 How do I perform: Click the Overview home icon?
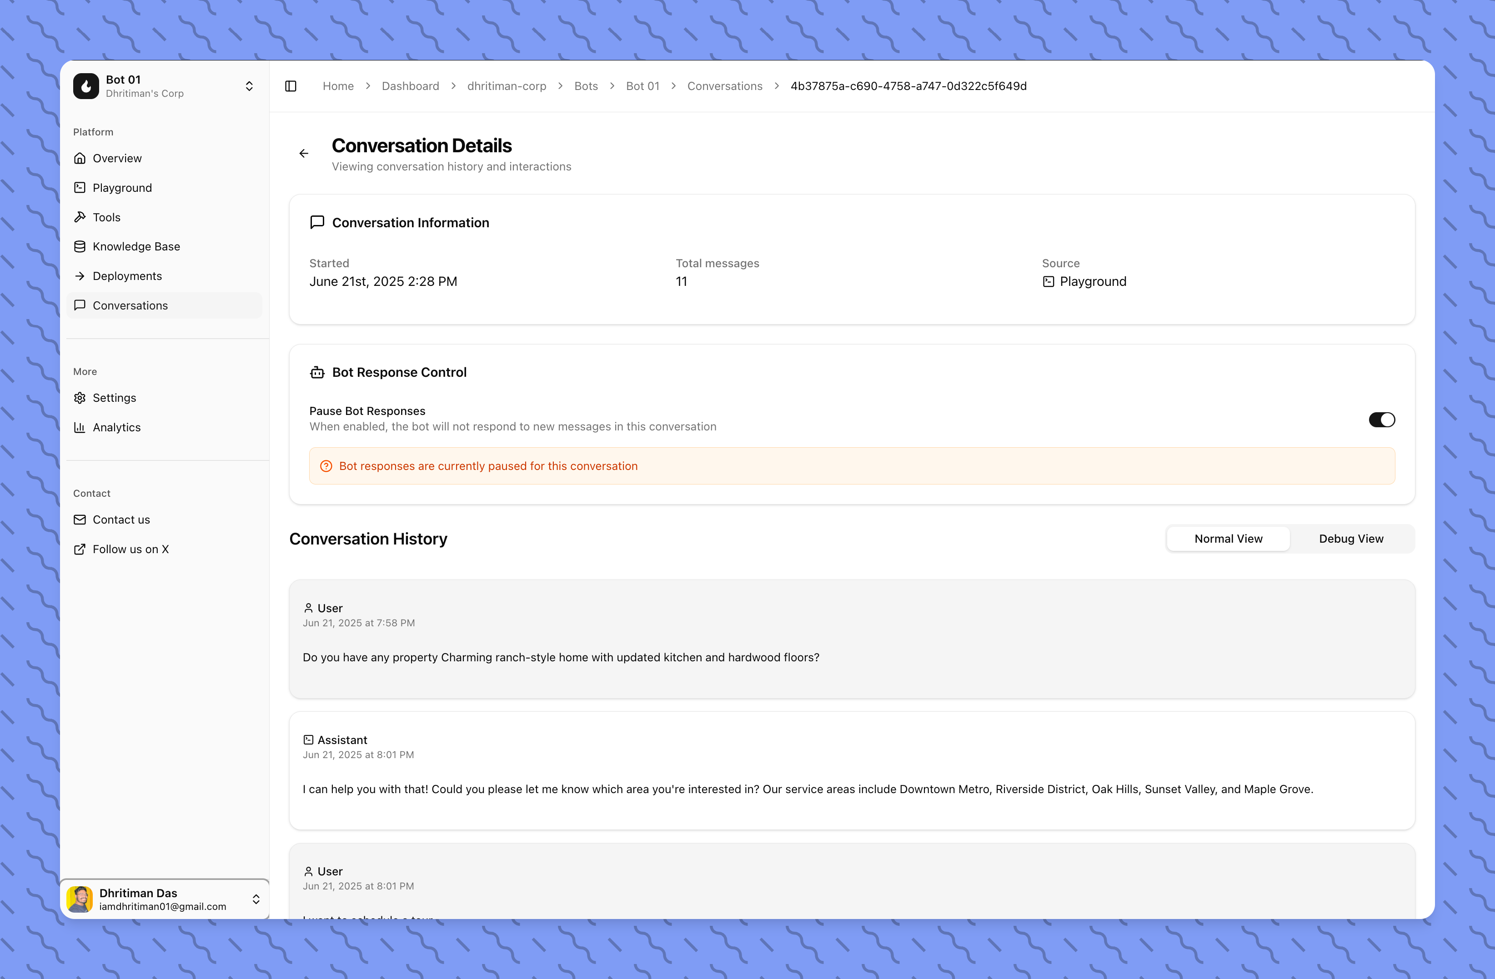(x=80, y=158)
